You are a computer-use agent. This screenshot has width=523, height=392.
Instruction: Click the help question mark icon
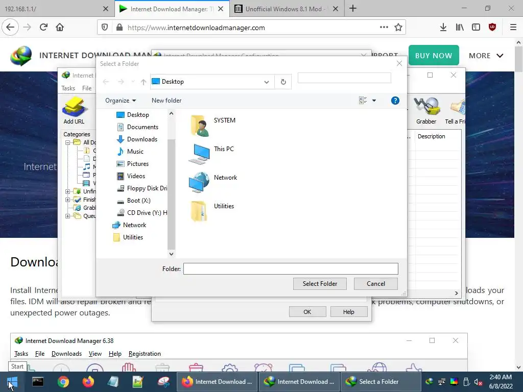tap(395, 101)
